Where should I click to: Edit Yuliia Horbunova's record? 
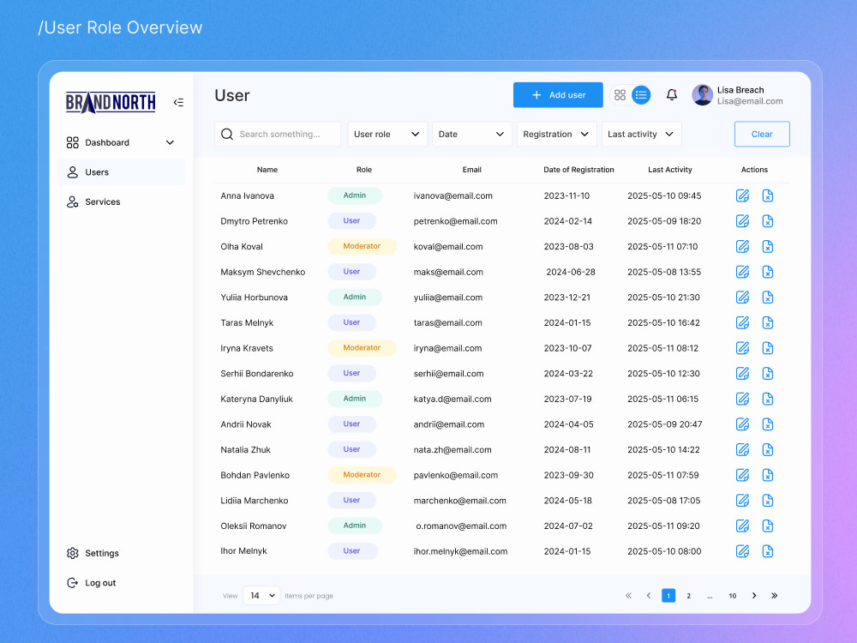[742, 297]
